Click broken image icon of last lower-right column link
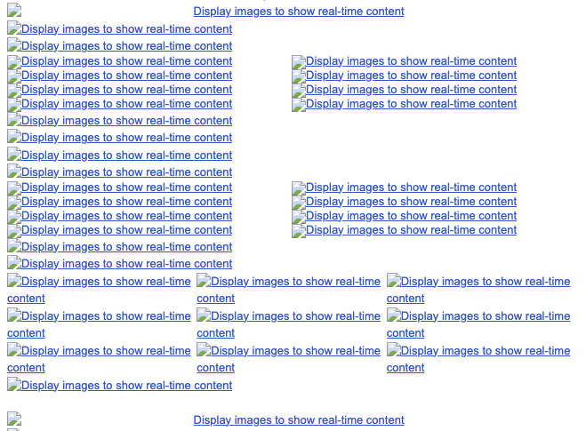586x431 pixels. coord(299,231)
